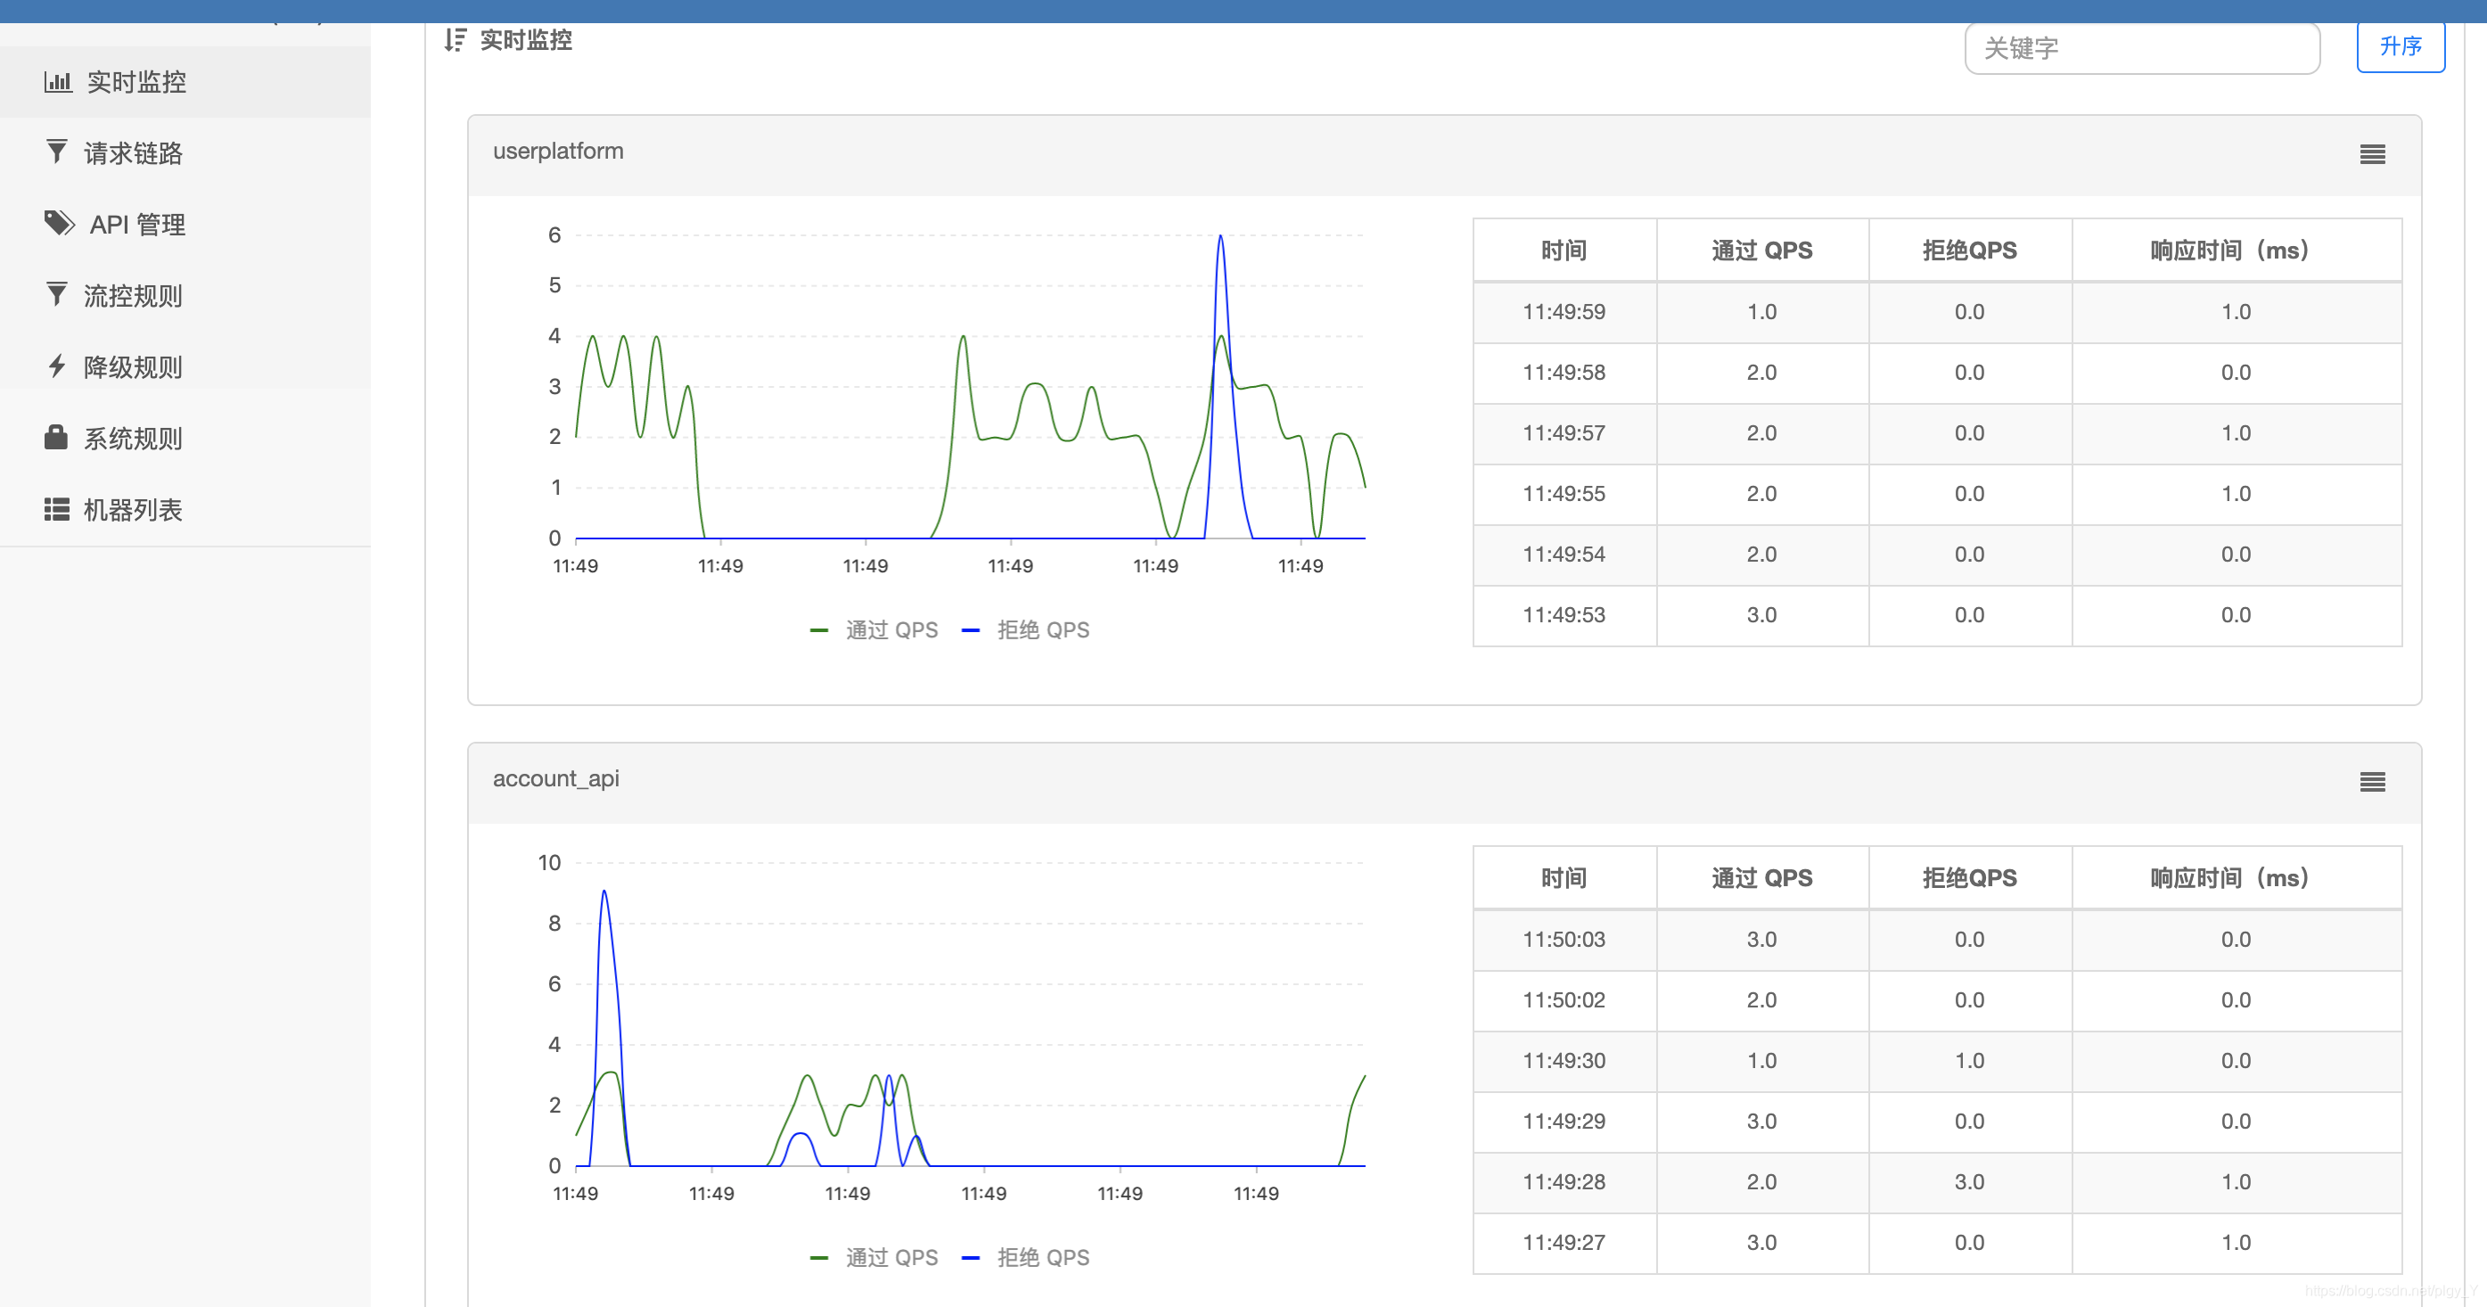Toggle 通过 QPS legend in userplatform chart
The height and width of the screenshot is (1307, 2487).
(874, 630)
